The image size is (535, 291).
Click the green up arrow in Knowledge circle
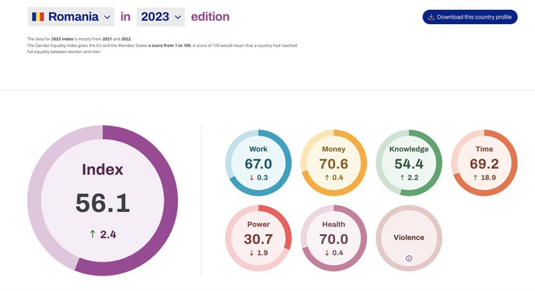[401, 178]
